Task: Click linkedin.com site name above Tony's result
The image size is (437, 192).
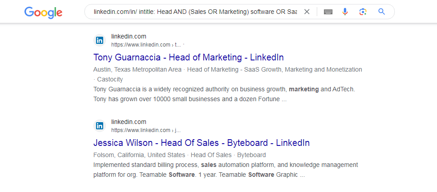Action: pos(128,36)
